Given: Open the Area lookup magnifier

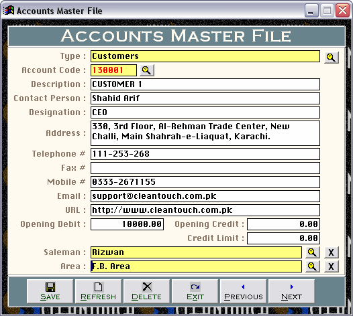Looking at the screenshot, I should (313, 266).
